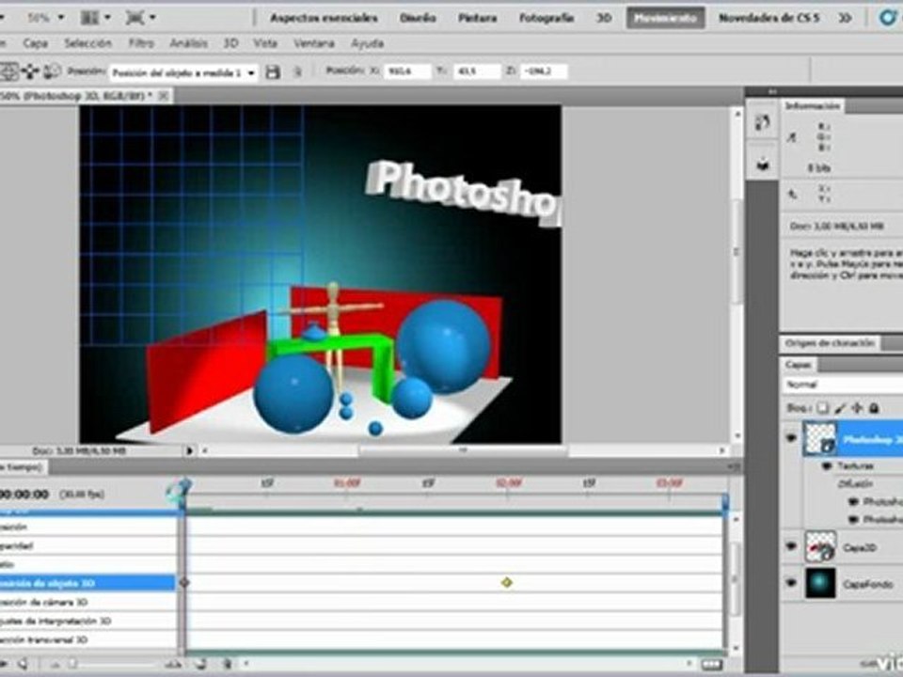Viewport: 903px width, 677px height.
Task: Select the 3D object slide tool icon
Action: (30, 72)
